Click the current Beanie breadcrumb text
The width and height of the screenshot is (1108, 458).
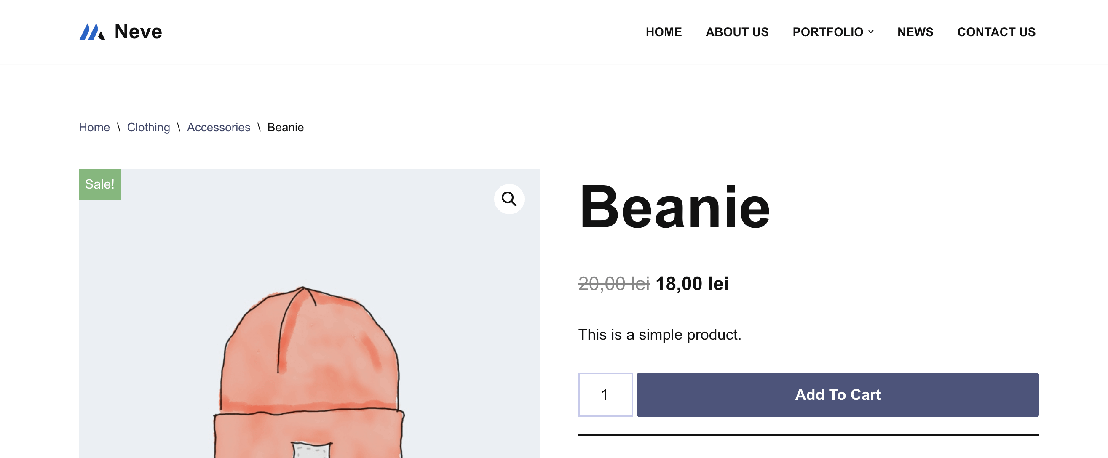[286, 127]
